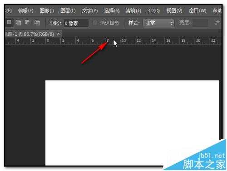Click the 0 origin mark on horizontal ruler
The width and height of the screenshot is (227, 171).
pos(48,40)
